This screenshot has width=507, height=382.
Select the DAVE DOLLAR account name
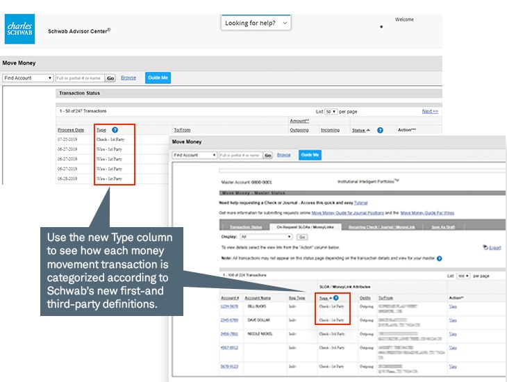point(258,320)
